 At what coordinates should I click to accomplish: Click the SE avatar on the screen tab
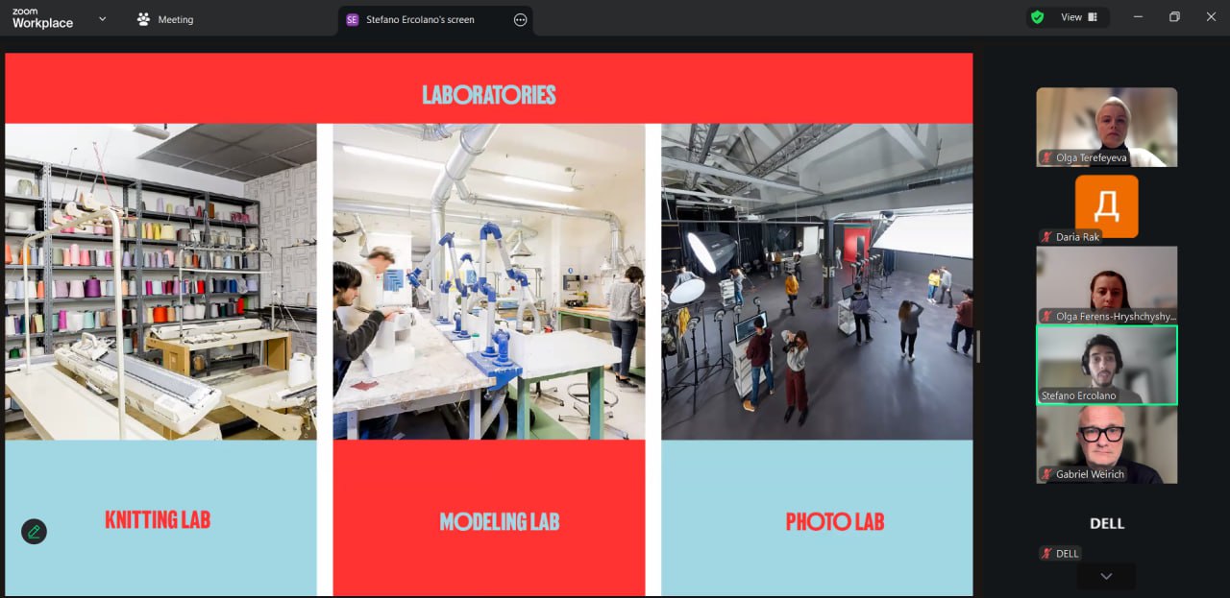tap(353, 19)
